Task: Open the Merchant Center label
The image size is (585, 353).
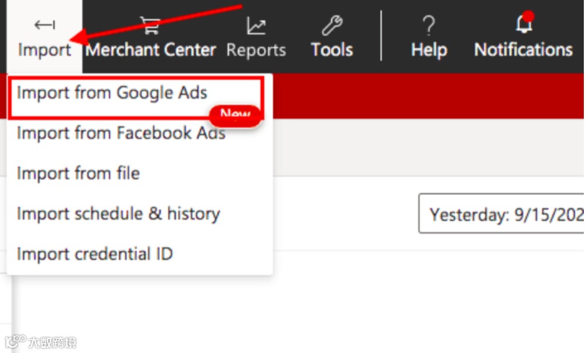Action: coord(150,50)
